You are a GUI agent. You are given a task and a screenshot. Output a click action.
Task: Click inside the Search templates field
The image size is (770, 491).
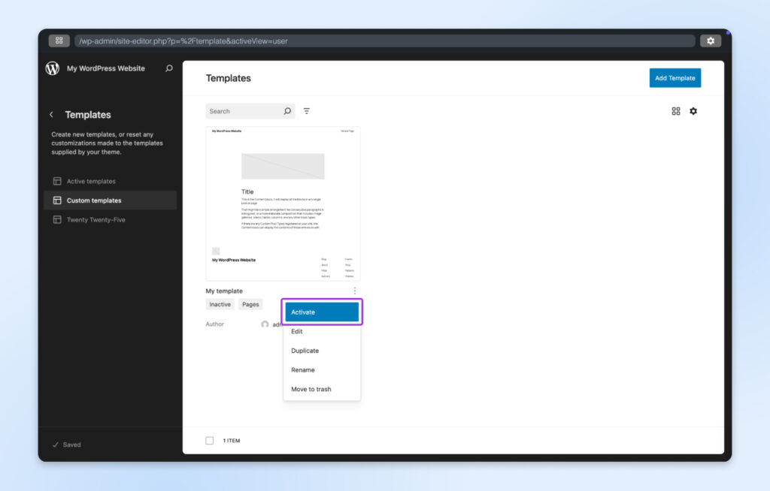pos(244,110)
